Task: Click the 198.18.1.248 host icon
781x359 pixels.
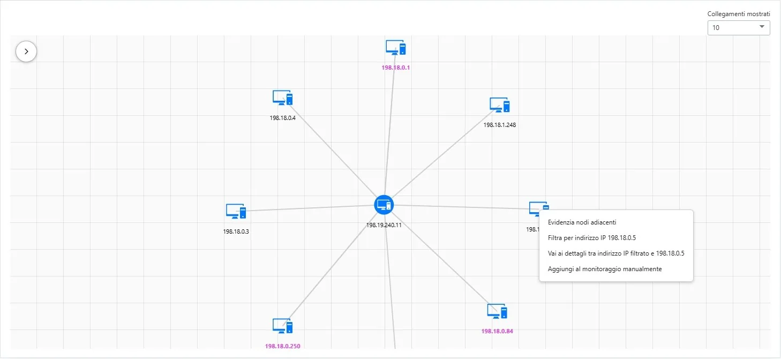Action: click(500, 104)
